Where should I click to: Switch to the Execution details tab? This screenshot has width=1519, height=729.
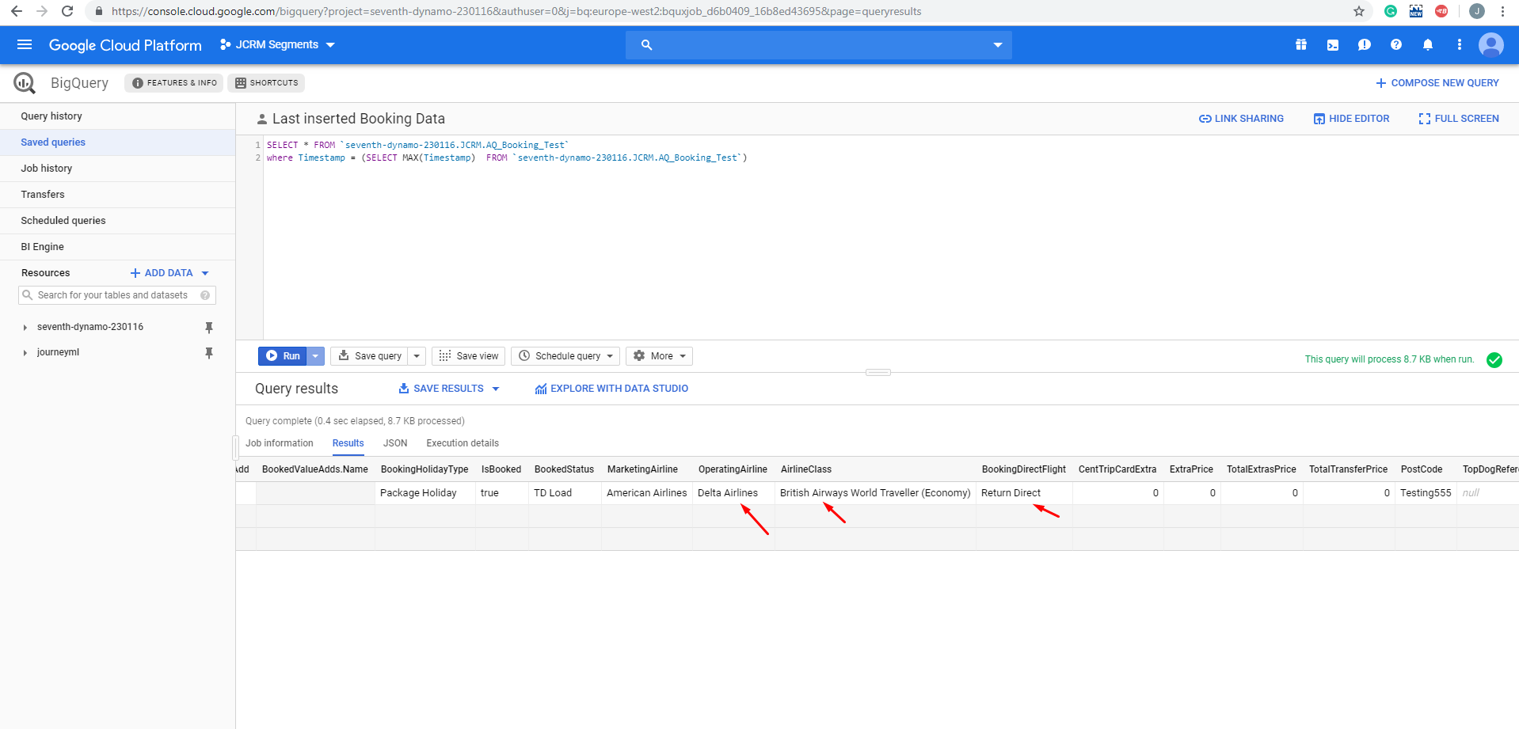(463, 443)
